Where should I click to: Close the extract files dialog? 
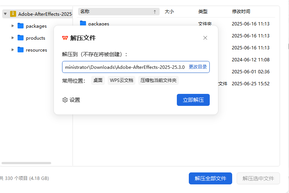(x=205, y=38)
